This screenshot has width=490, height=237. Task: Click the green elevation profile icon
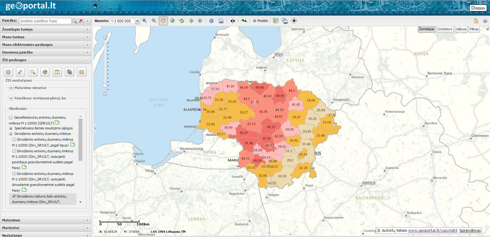click(244, 21)
